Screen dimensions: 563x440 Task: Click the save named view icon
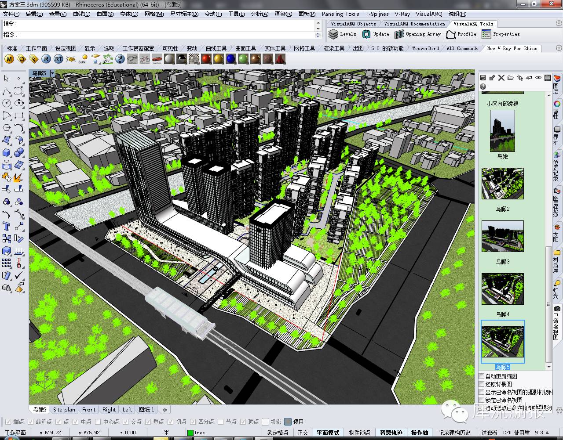click(483, 78)
